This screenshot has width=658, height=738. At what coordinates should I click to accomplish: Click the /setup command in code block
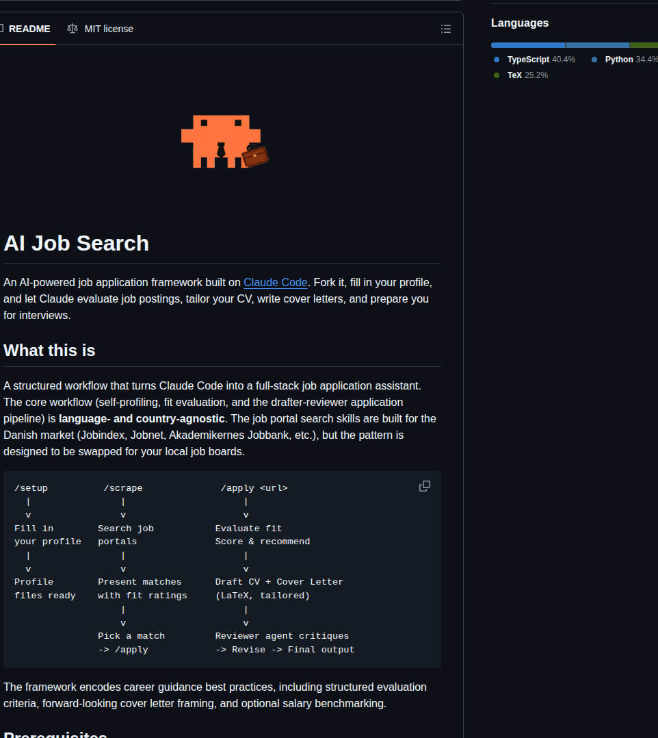click(x=31, y=488)
